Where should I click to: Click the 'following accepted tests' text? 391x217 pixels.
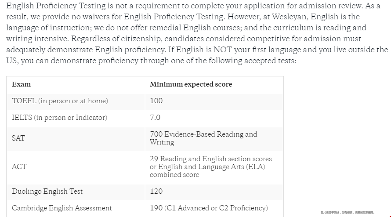coord(252,61)
